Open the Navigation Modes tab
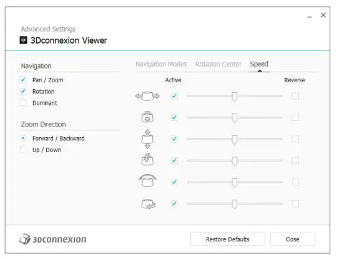Image resolution: width=337 pixels, height=260 pixels. 161,64
